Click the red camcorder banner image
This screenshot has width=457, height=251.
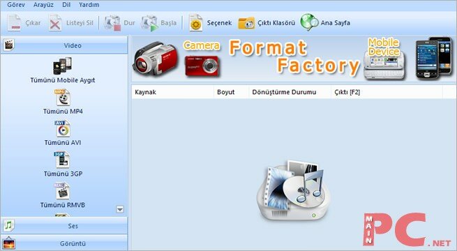[x=155, y=59]
